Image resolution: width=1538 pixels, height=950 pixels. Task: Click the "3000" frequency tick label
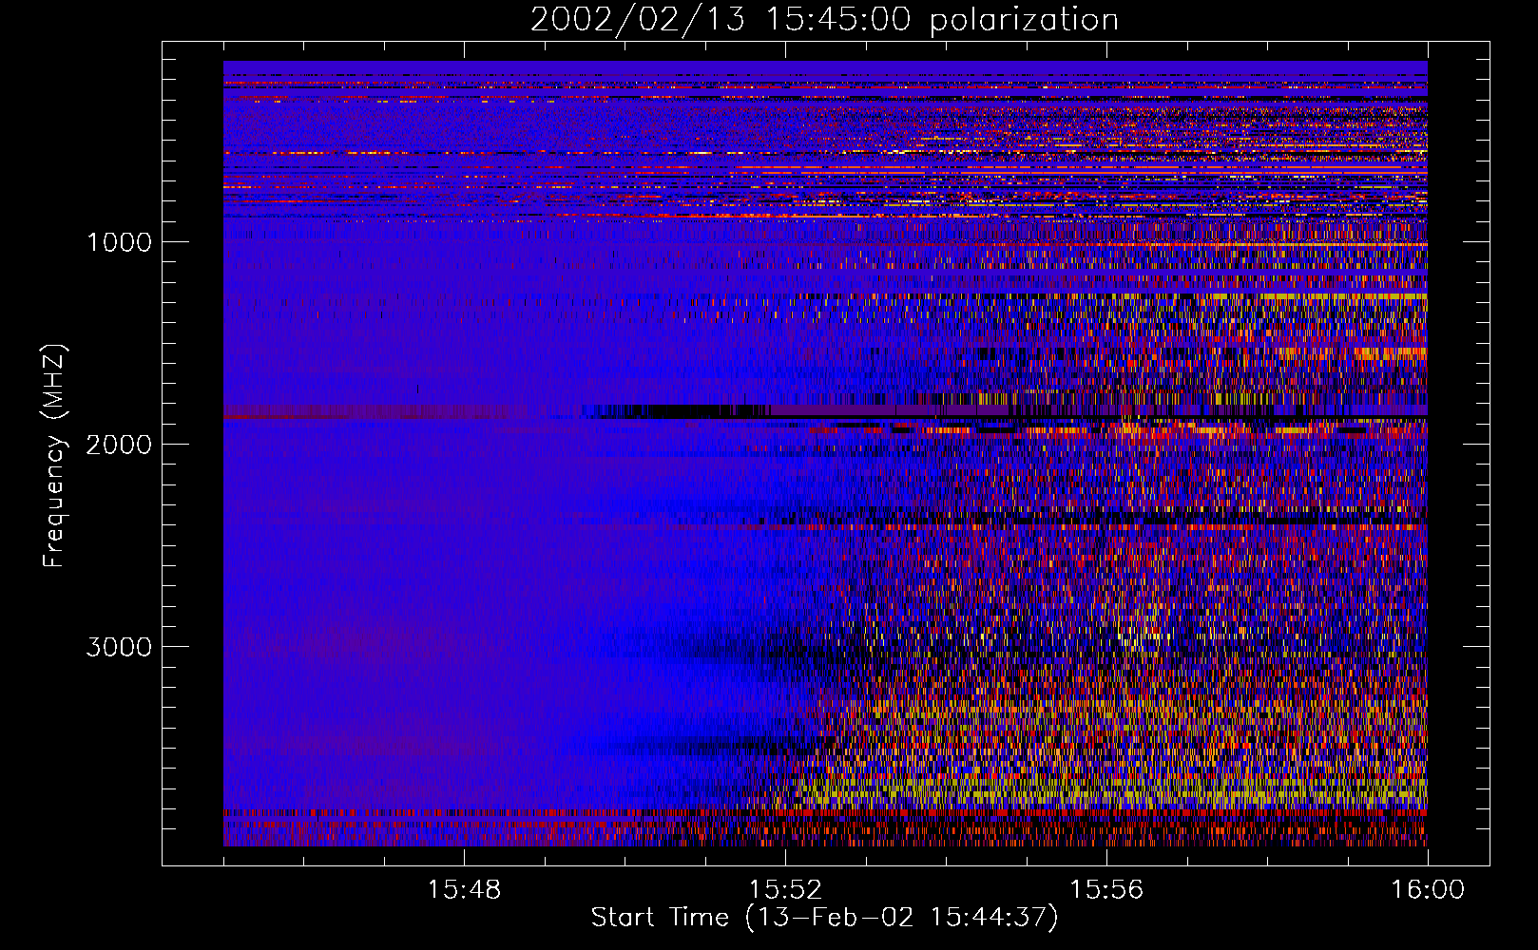tap(119, 647)
